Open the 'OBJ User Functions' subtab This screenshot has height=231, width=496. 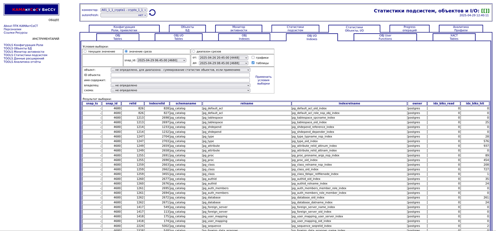coord(385,37)
